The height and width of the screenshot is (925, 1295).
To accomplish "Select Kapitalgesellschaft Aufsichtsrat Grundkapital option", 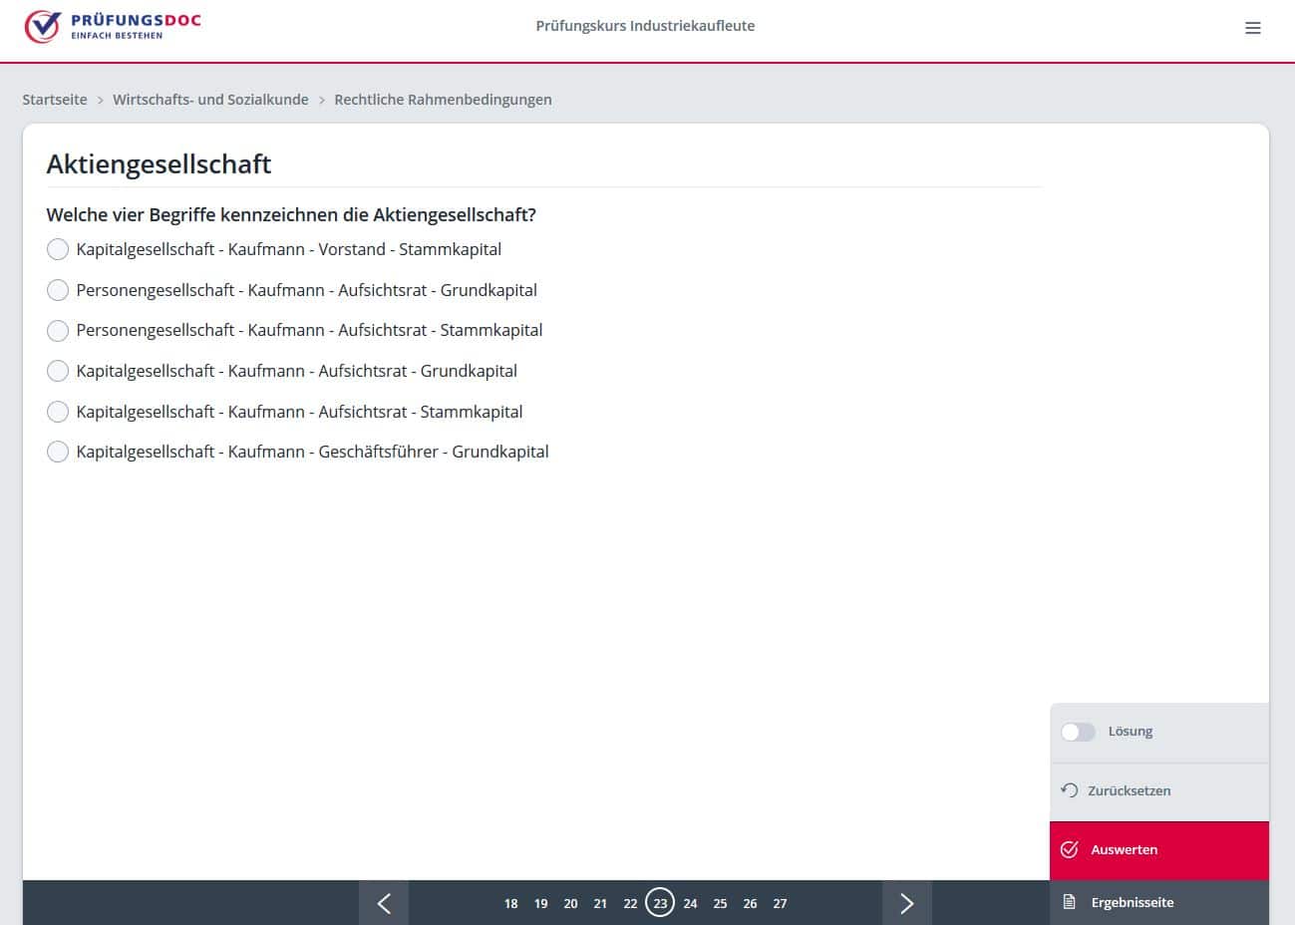I will [58, 371].
